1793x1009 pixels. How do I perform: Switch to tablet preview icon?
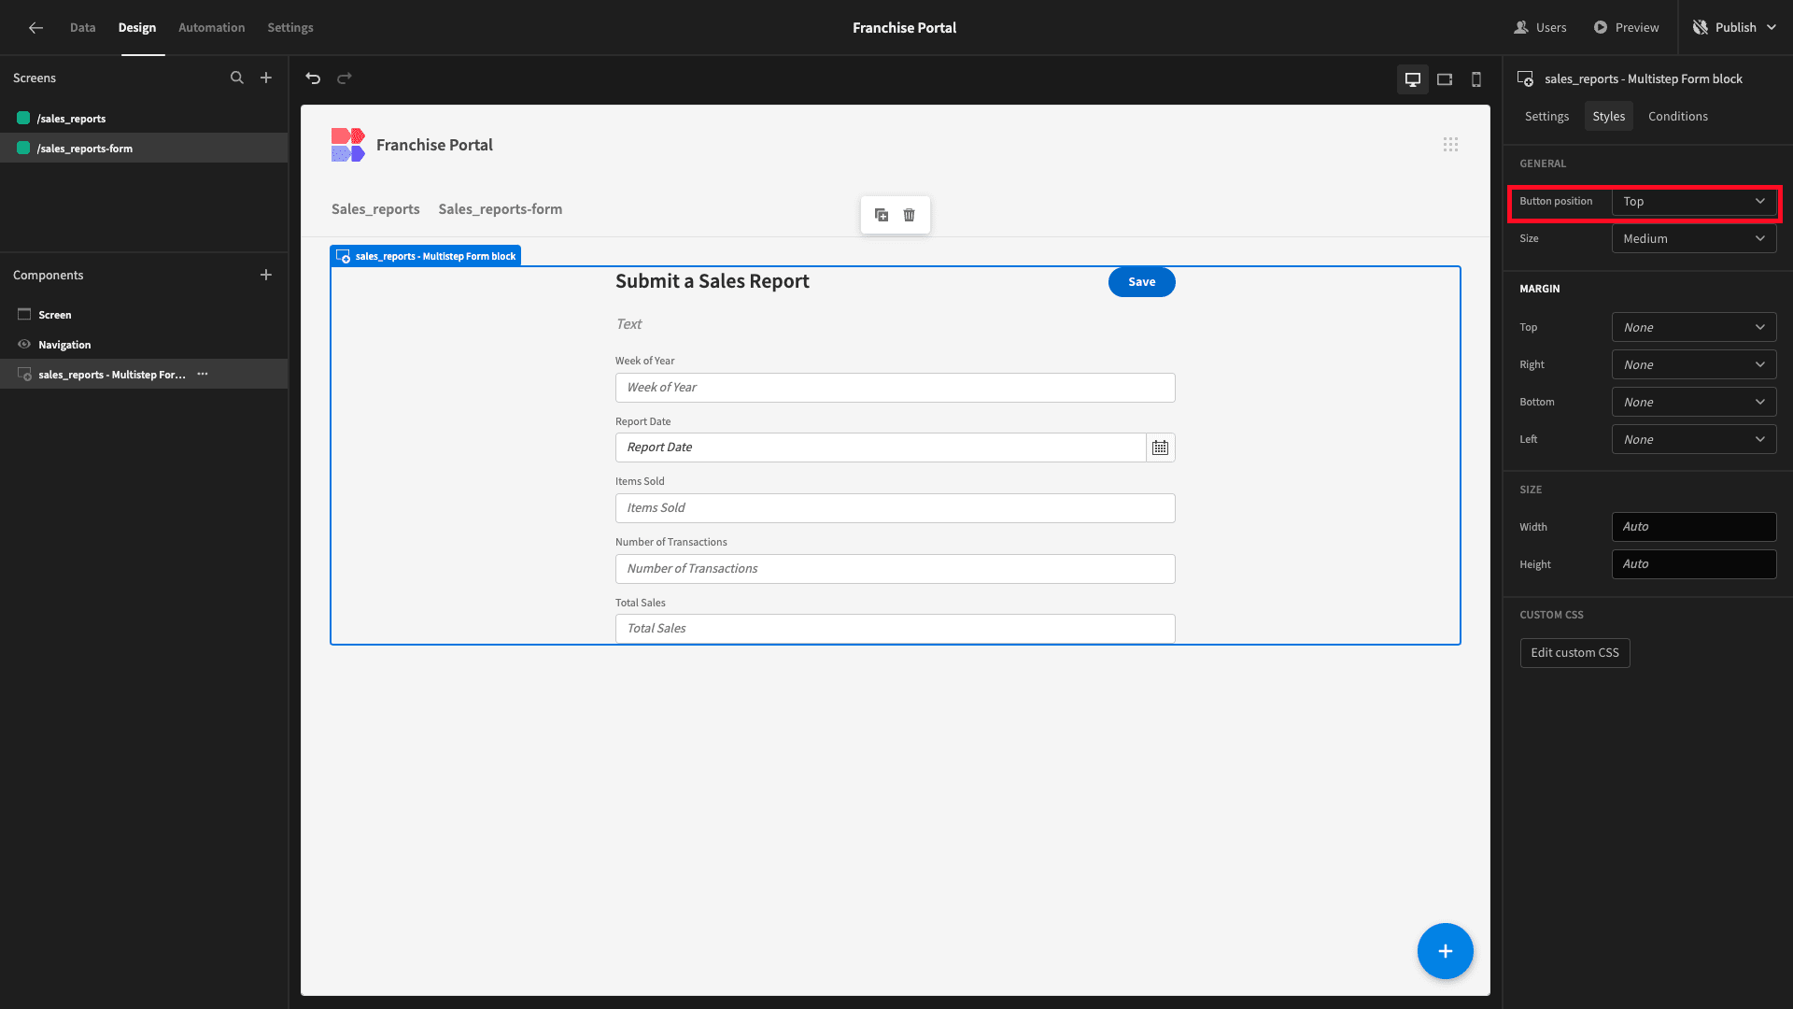pyautogui.click(x=1445, y=79)
